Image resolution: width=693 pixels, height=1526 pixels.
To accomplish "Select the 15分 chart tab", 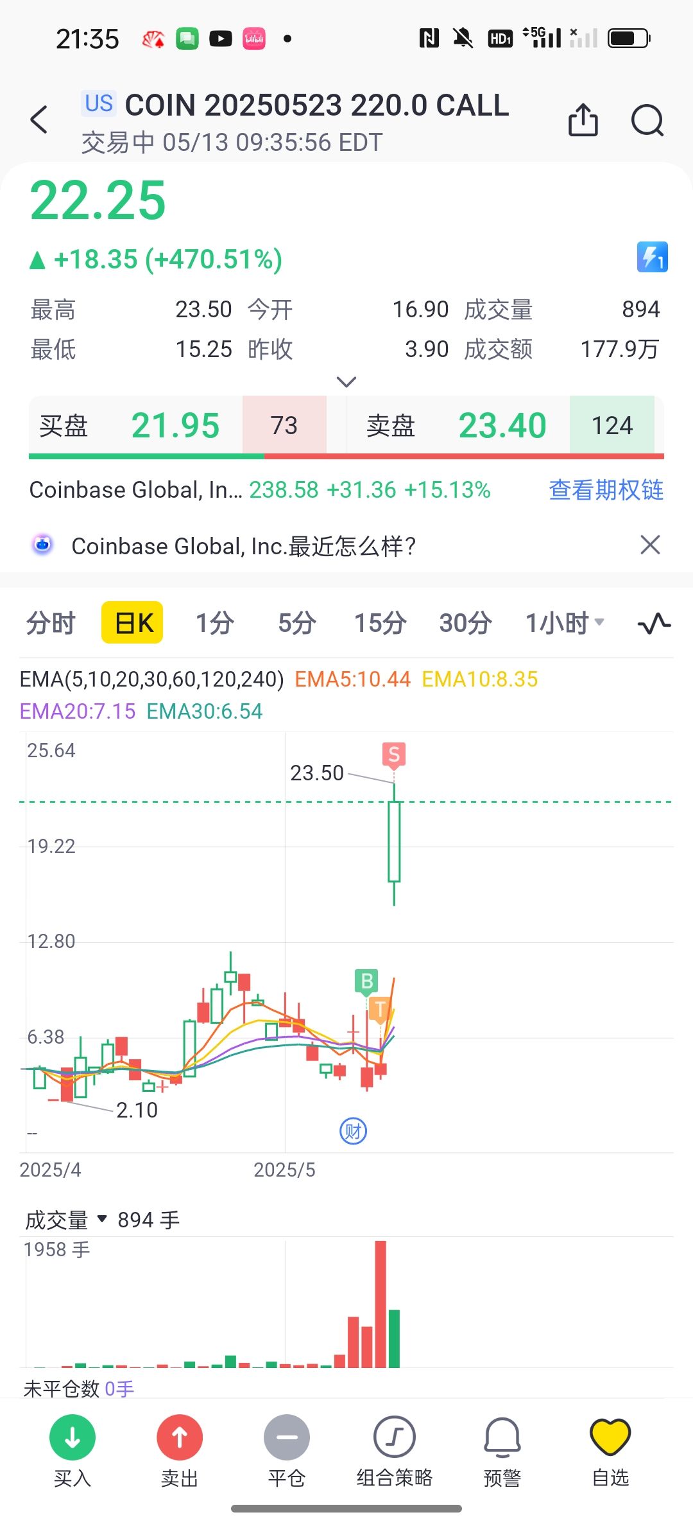I will 381,623.
